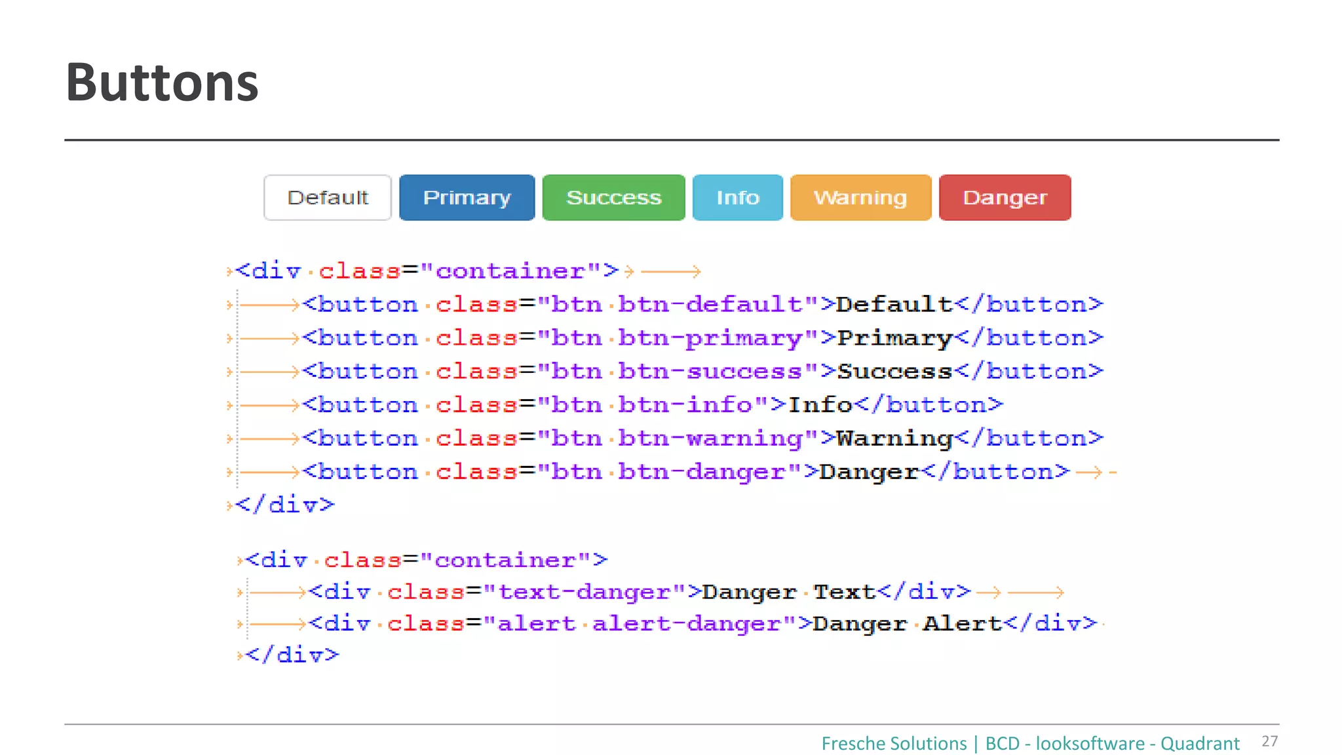The image size is (1342, 755).
Task: Click the btn-info code line
Action: (x=652, y=404)
